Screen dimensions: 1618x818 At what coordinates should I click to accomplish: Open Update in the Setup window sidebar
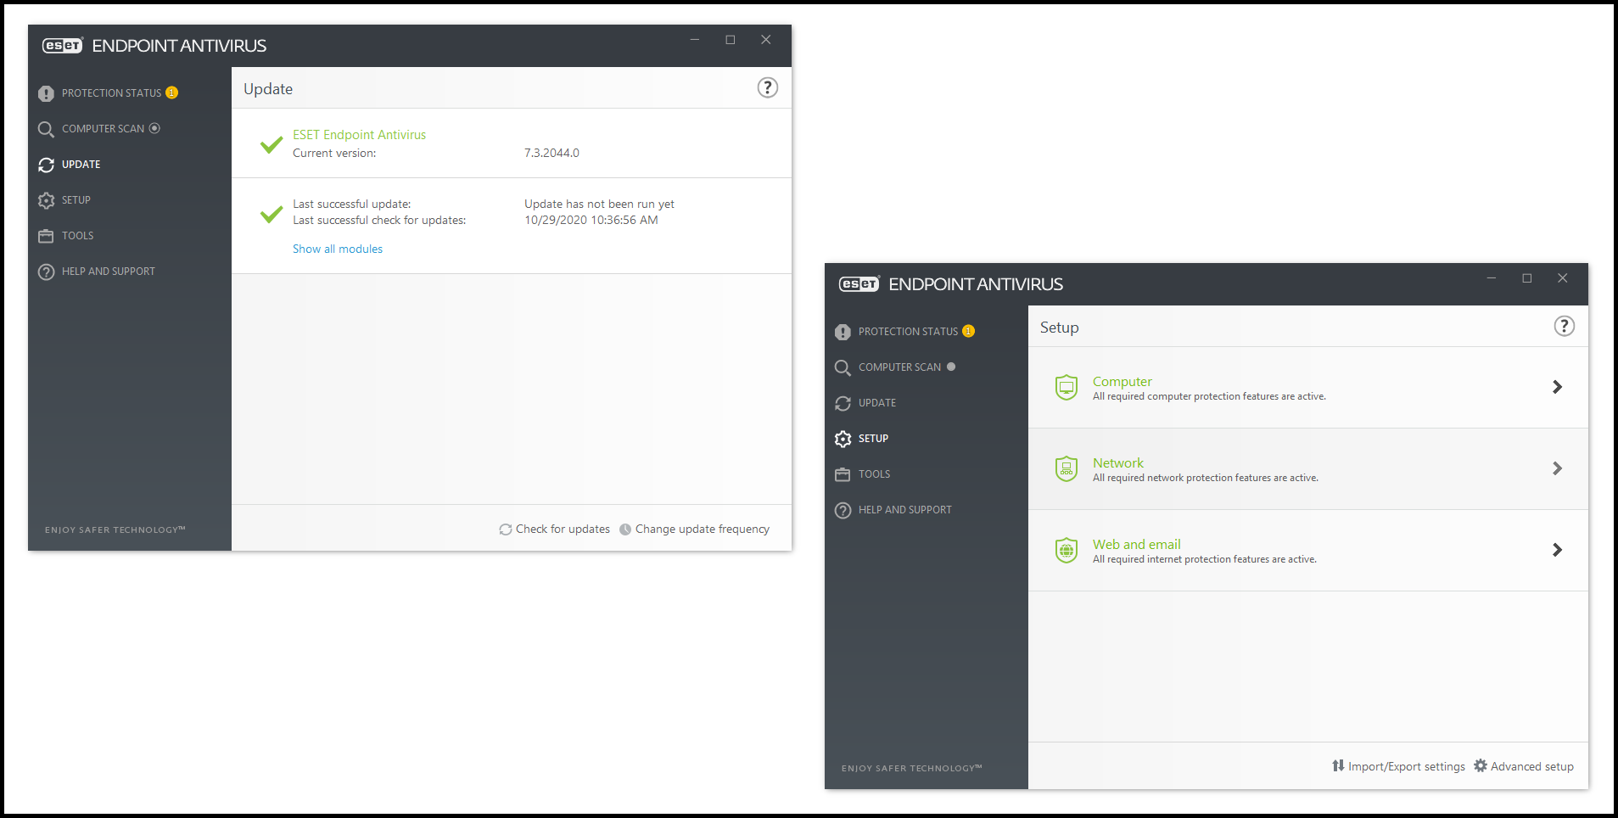877,403
